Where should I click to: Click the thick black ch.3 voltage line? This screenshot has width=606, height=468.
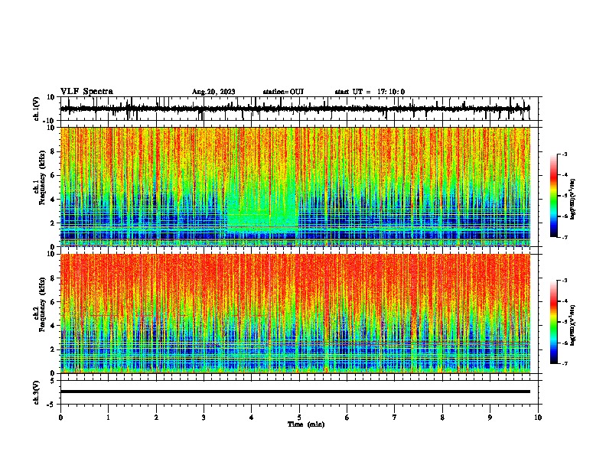[295, 392]
